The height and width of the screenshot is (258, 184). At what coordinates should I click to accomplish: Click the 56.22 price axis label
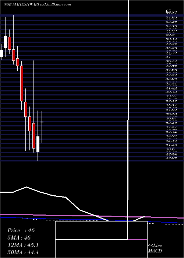(x=171, y=61)
